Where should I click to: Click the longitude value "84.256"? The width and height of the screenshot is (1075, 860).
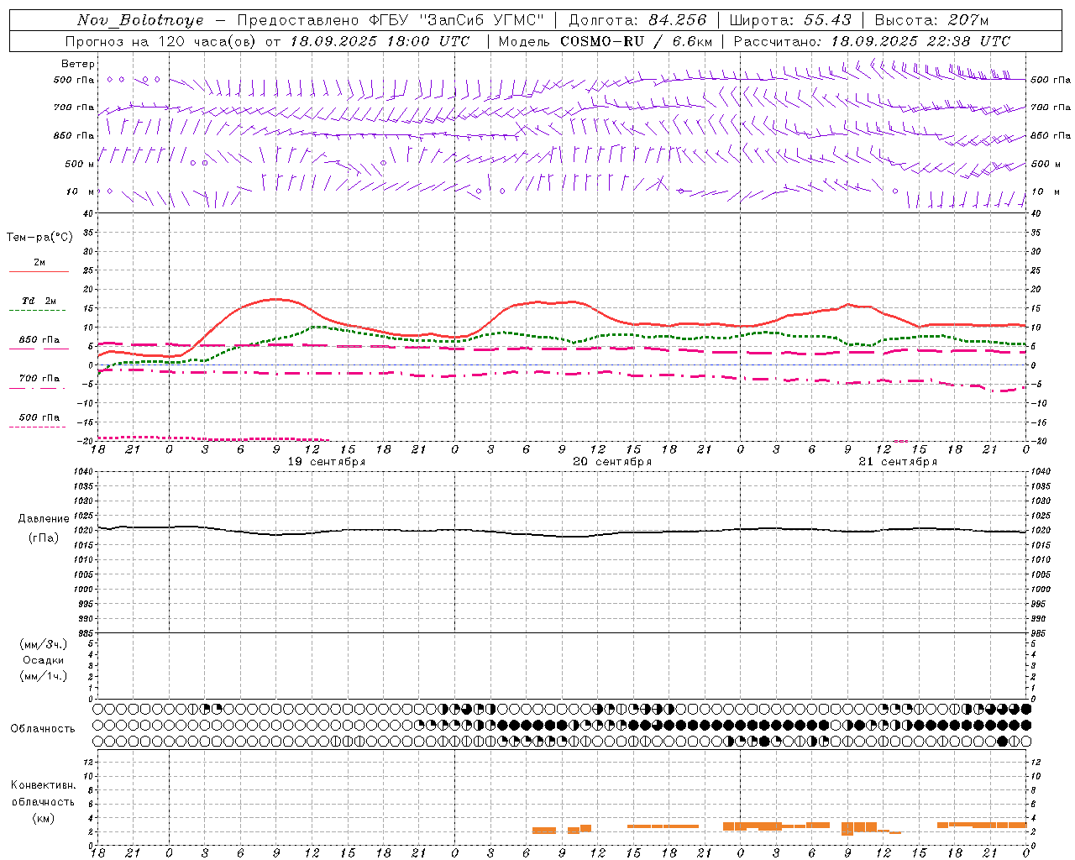click(x=678, y=20)
